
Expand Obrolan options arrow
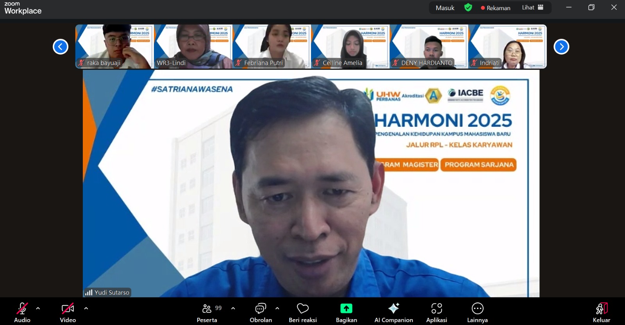(x=277, y=308)
